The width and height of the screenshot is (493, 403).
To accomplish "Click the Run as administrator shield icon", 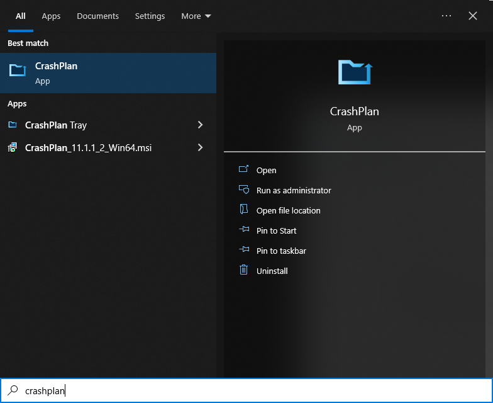I will click(244, 189).
